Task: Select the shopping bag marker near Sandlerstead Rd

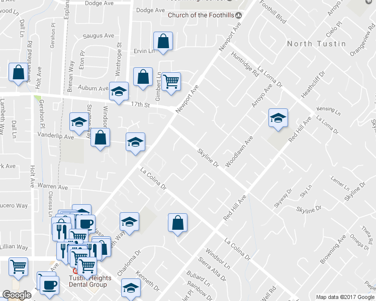Action: tap(19, 73)
